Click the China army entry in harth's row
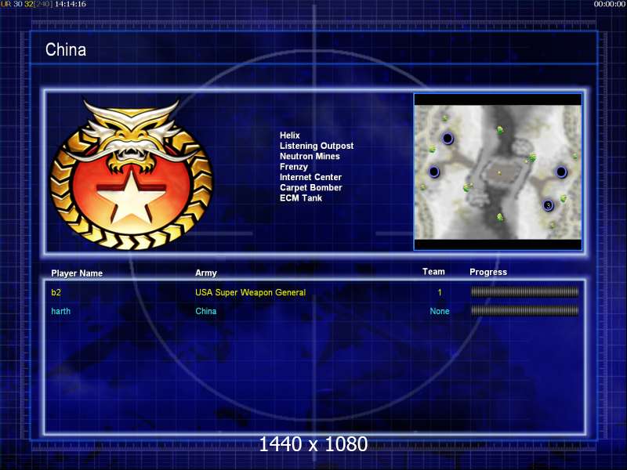The height and width of the screenshot is (470, 627). point(206,311)
